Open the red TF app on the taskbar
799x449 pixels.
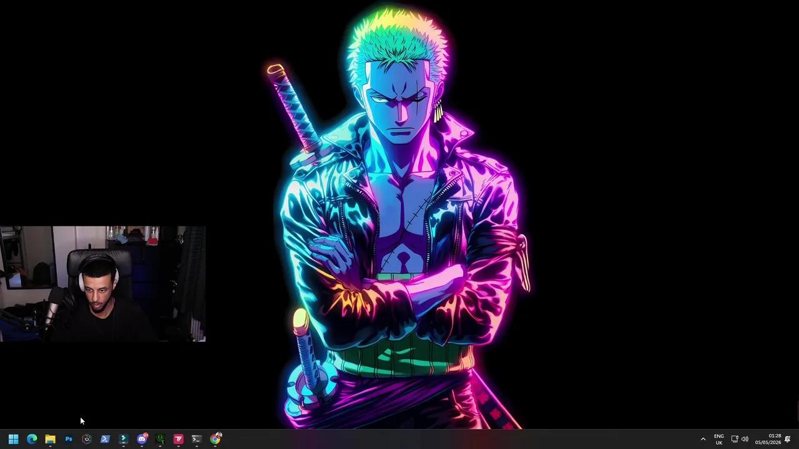point(179,439)
